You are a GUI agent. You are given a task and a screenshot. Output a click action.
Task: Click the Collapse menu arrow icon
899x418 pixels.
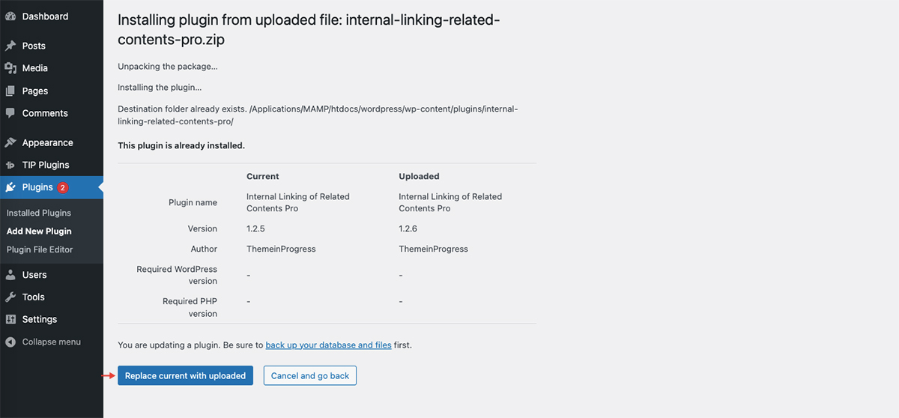(10, 342)
